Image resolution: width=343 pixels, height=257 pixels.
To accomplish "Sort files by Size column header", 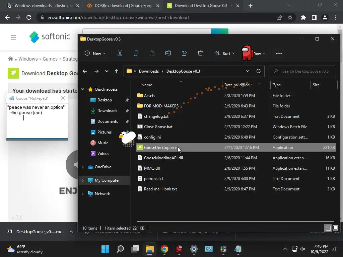I will (316, 85).
